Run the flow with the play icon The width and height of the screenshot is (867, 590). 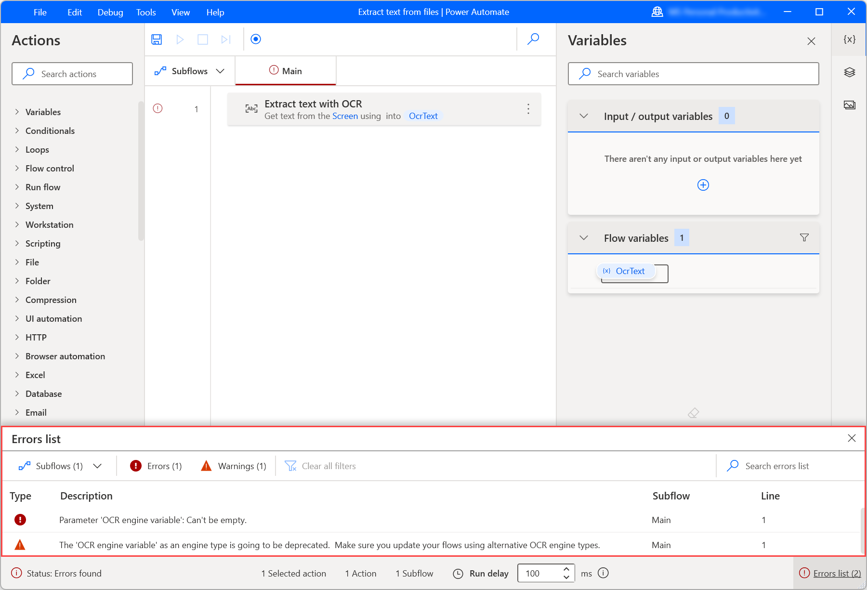[x=180, y=39]
